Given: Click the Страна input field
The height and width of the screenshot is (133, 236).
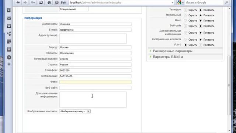Looking at the screenshot, I should pyautogui.click(x=95, y=65).
